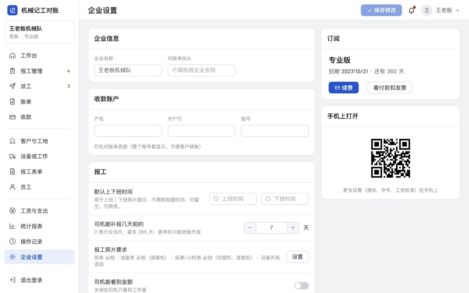
Task: Open the 工资与支出 sidebar item
Action: coord(39,211)
